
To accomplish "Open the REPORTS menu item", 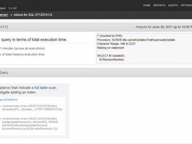I will pyautogui.click(x=159, y=5).
